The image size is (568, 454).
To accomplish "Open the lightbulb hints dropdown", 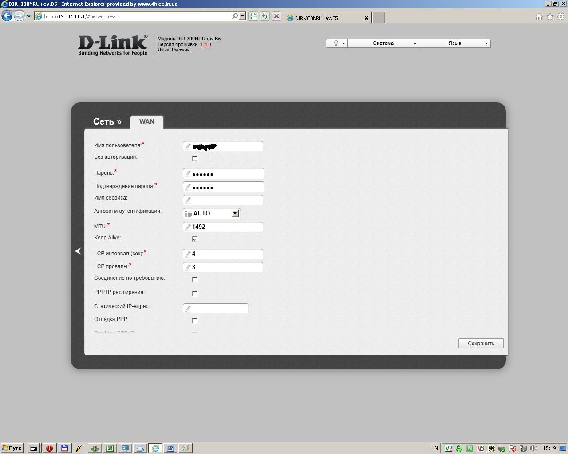I will pos(337,43).
